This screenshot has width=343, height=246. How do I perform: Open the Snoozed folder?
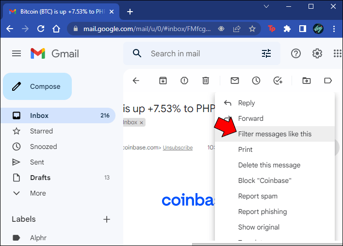pos(58,147)
